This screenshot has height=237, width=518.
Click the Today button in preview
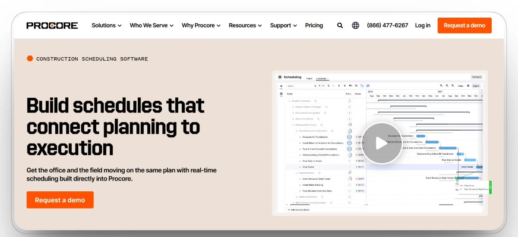coord(461,86)
